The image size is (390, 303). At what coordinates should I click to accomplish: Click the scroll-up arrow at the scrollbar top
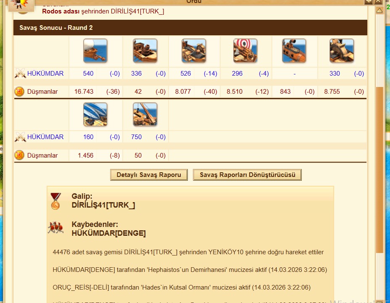pyautogui.click(x=379, y=11)
